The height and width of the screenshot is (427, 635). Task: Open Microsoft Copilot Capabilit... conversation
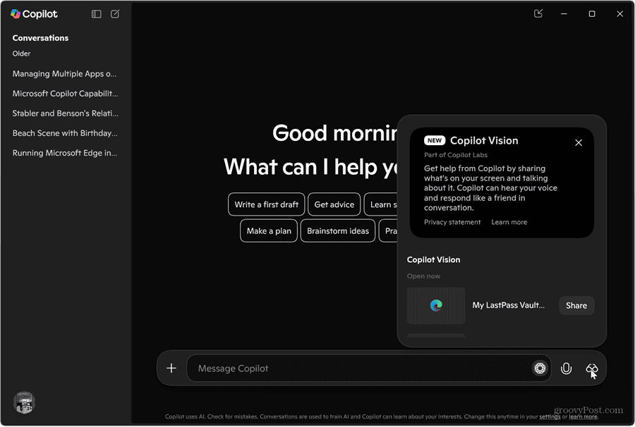pos(65,94)
